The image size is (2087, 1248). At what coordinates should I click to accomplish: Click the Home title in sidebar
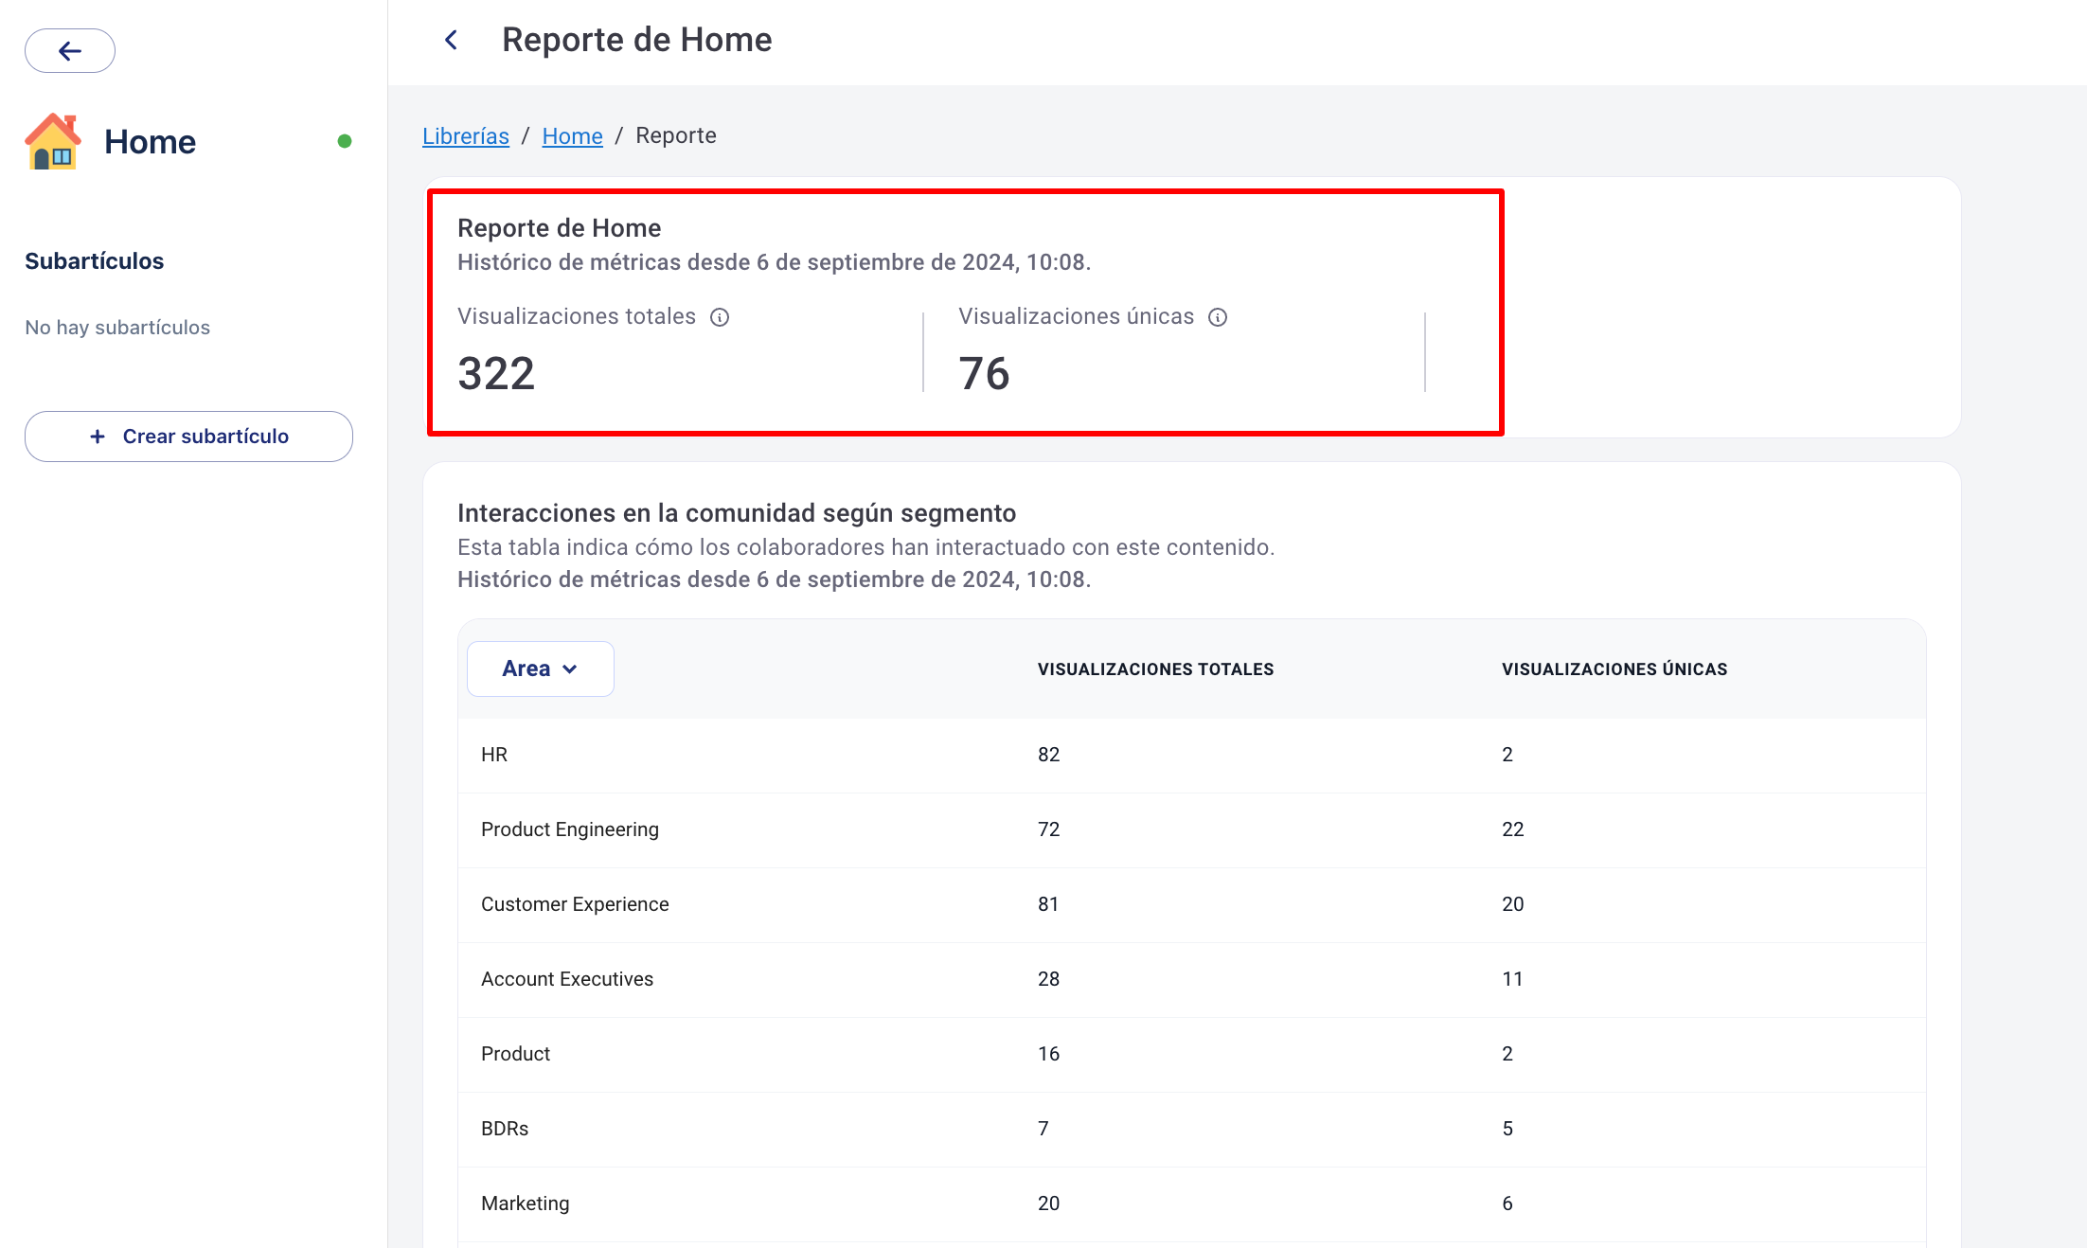point(150,142)
